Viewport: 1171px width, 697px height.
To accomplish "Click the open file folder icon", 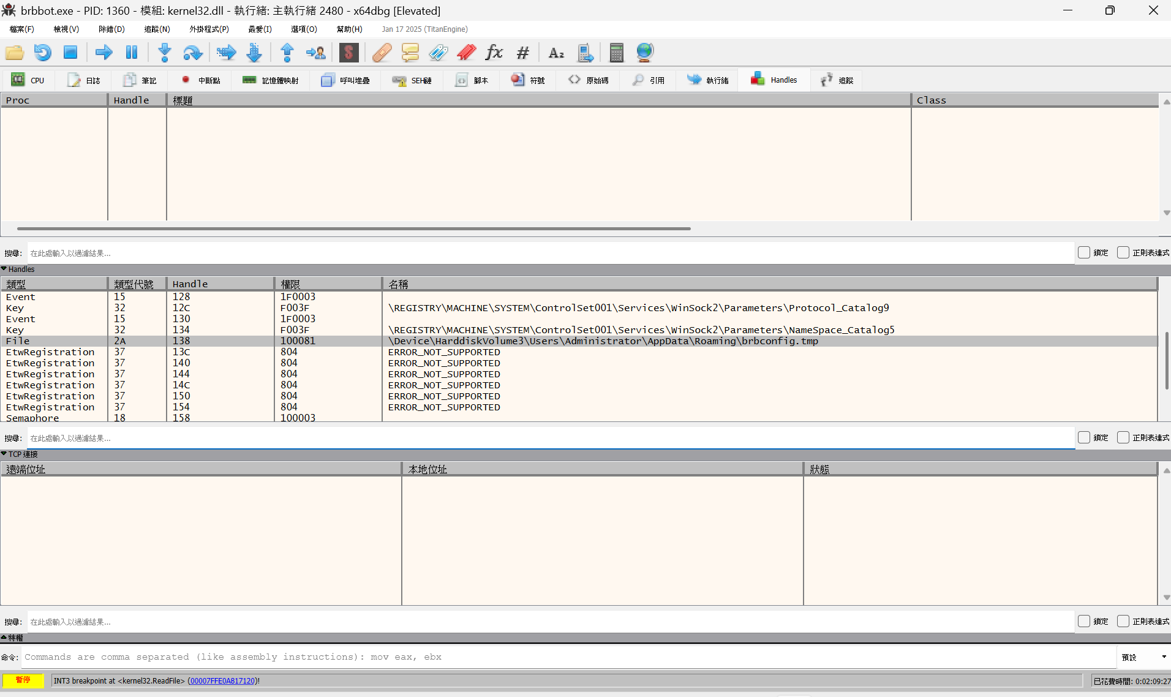I will coord(15,53).
